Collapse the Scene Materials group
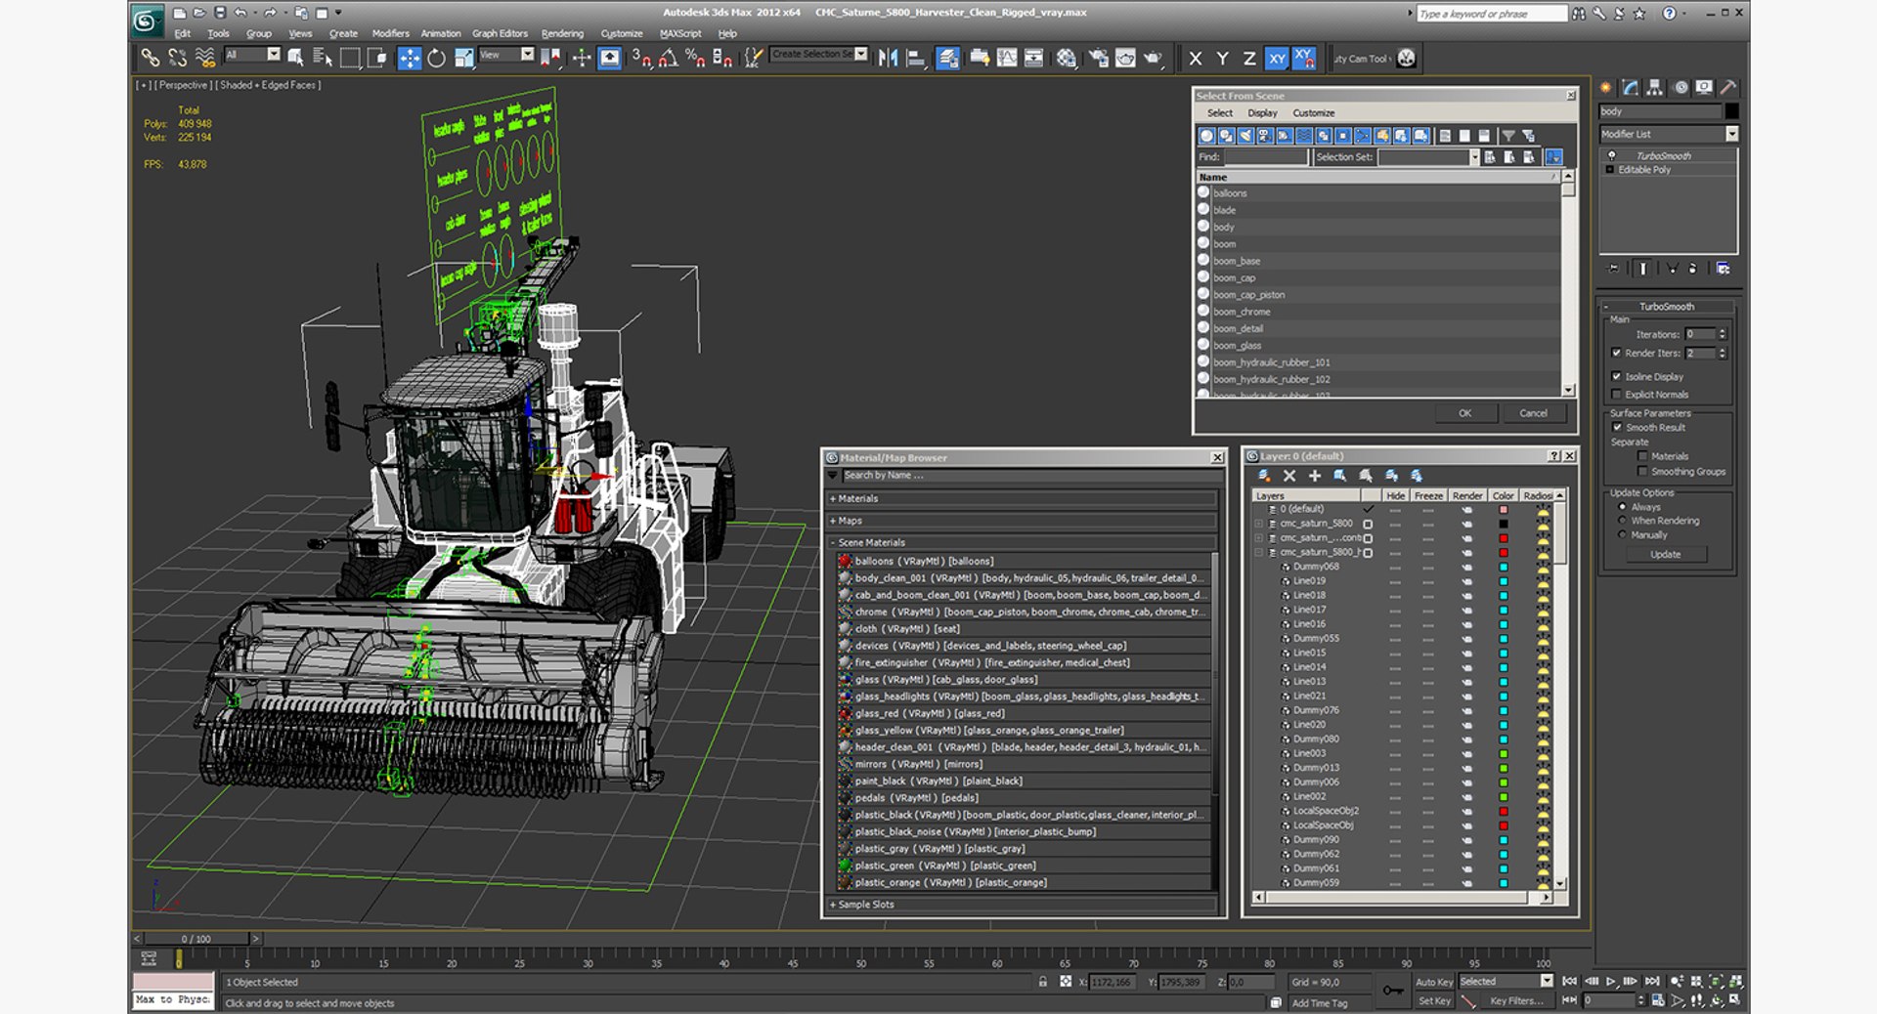Image resolution: width=1877 pixels, height=1014 pixels. coord(834,542)
